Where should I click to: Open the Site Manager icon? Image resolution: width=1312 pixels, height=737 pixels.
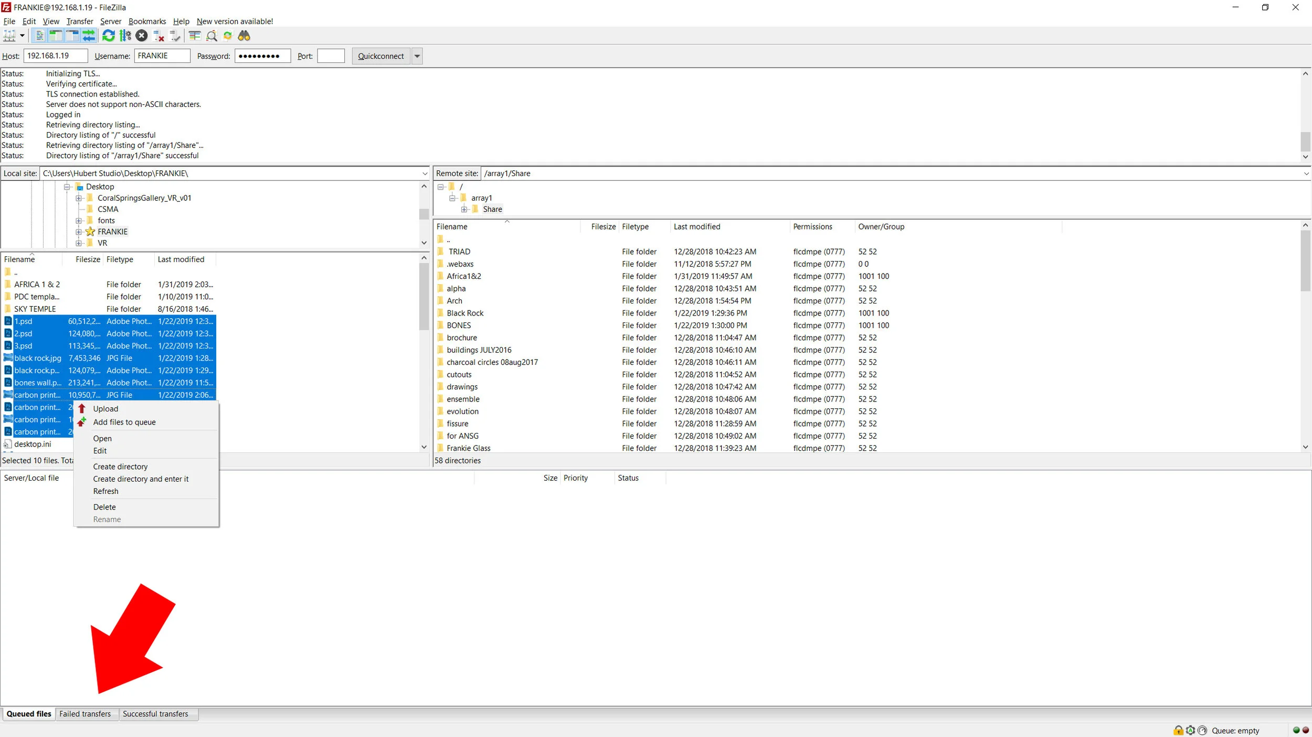[x=9, y=36]
